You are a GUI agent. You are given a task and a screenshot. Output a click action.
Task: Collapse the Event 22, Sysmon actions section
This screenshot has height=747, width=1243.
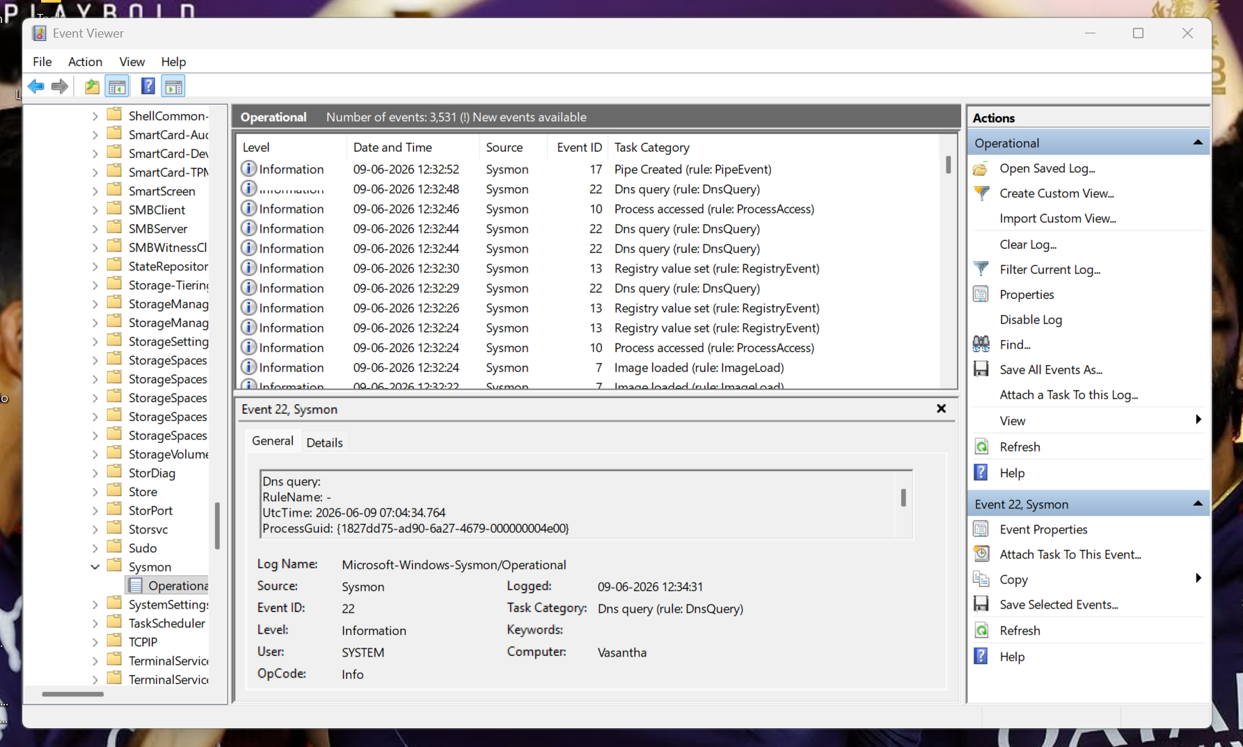pyautogui.click(x=1198, y=504)
